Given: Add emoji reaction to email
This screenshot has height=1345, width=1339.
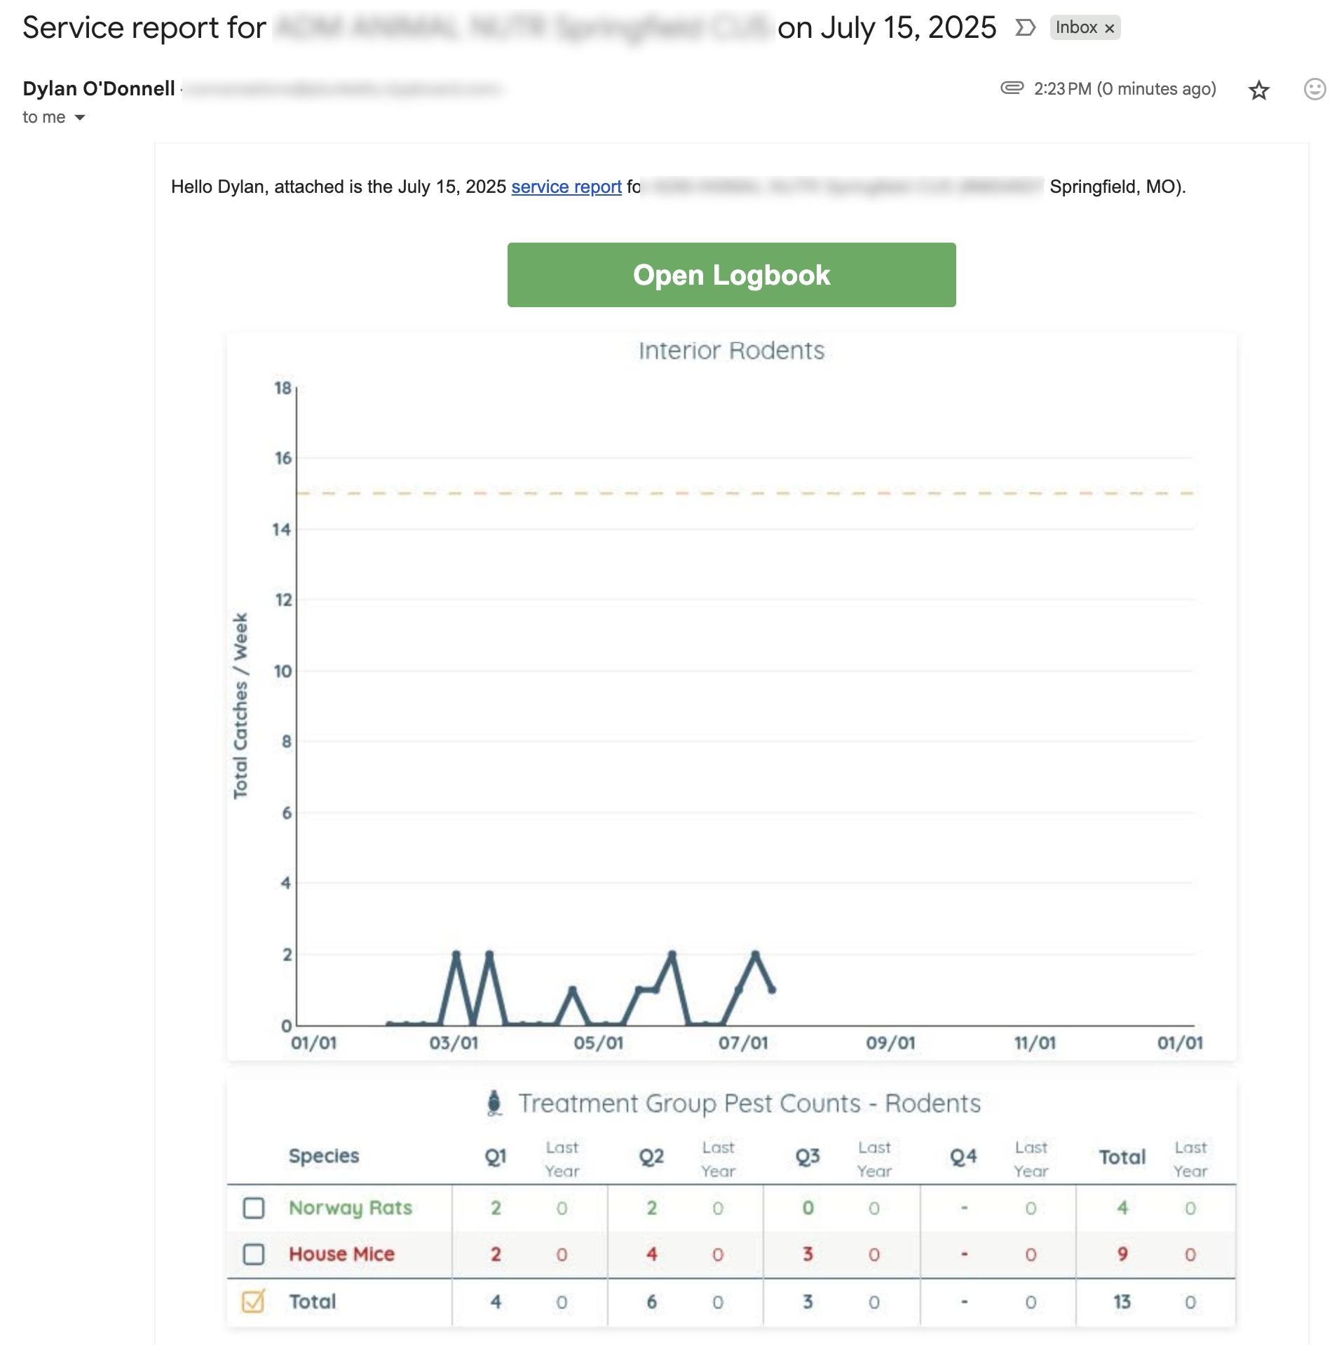Looking at the screenshot, I should (1314, 89).
